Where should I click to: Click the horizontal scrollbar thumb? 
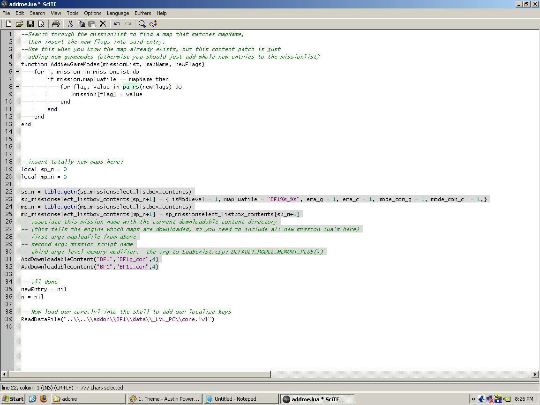[139, 374]
